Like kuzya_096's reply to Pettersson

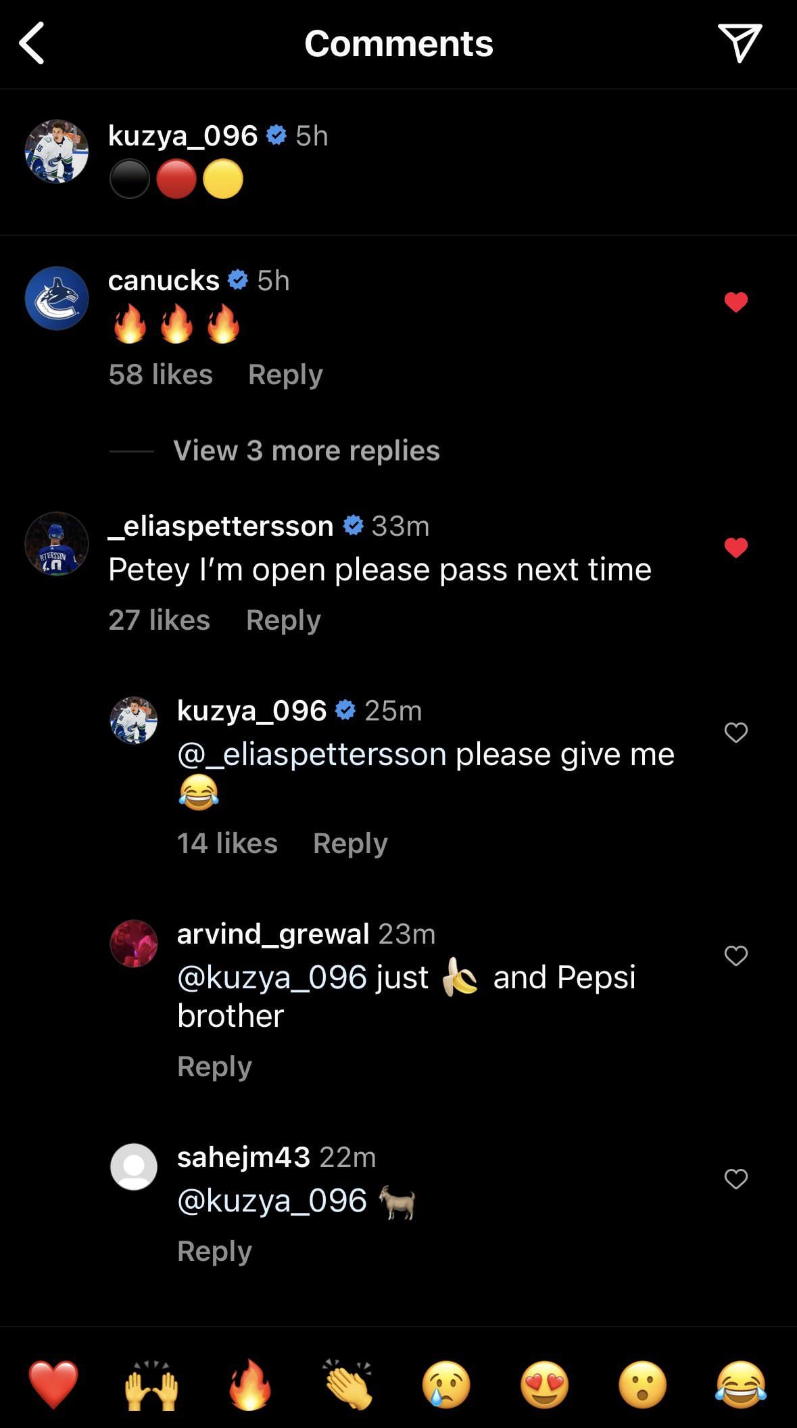point(735,732)
